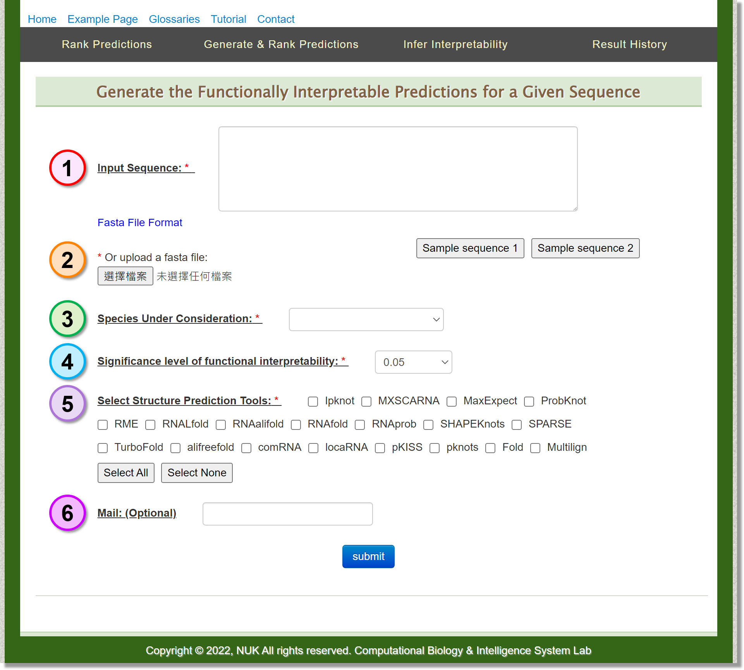
Task: Expand the Species Under Consideration dropdown
Action: [366, 320]
